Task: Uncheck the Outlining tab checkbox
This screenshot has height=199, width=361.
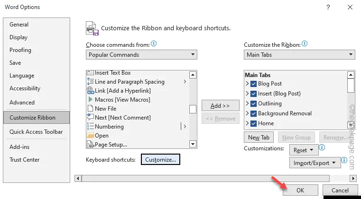Action: click(253, 104)
